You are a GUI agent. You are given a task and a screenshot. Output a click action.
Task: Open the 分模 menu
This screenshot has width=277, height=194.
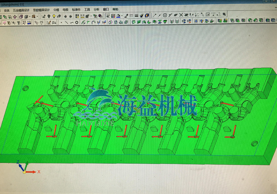coord(56,10)
